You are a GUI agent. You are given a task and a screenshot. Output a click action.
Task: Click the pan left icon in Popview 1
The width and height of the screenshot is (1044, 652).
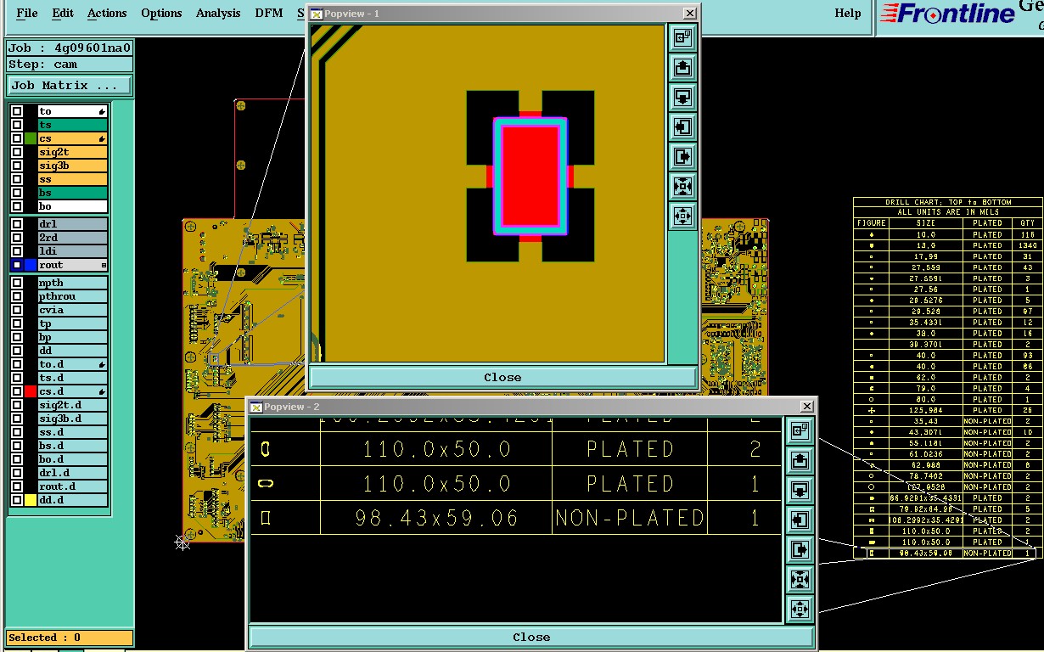click(682, 127)
